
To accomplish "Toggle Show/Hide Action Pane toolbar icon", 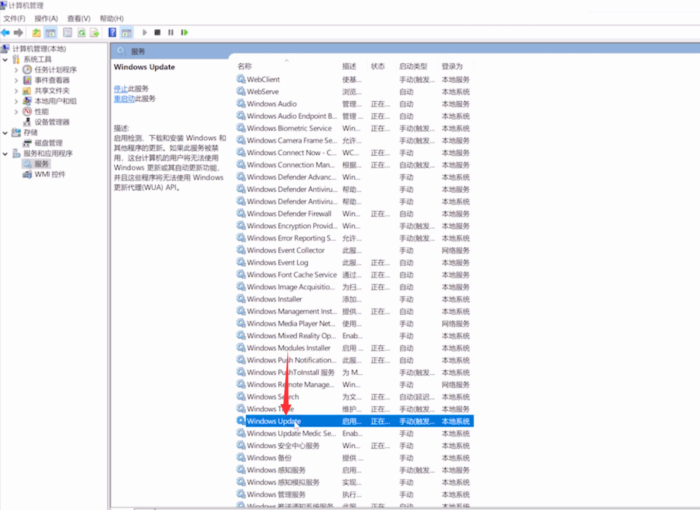I will click(x=127, y=32).
